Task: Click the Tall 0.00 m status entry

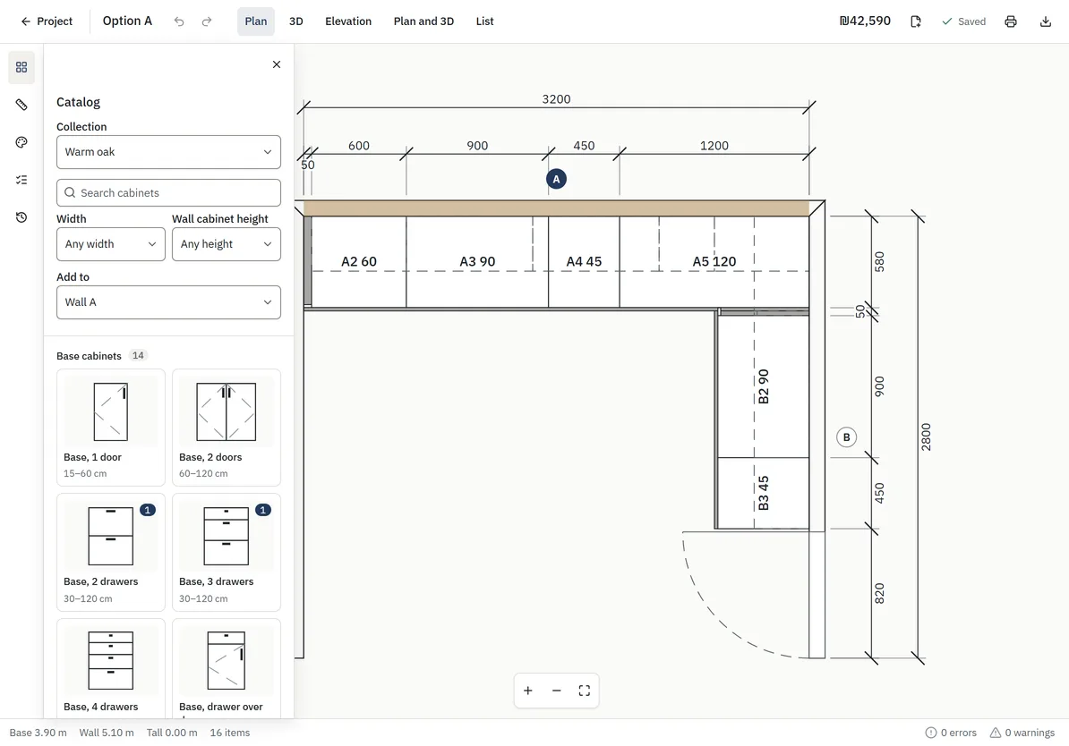Action: 172,733
